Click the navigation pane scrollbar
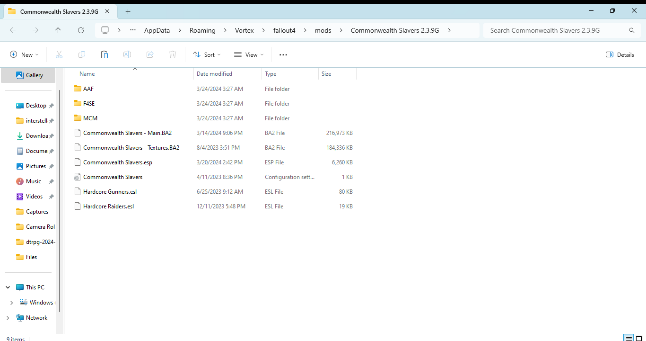Viewport: 646px width, 341px height. click(60, 201)
